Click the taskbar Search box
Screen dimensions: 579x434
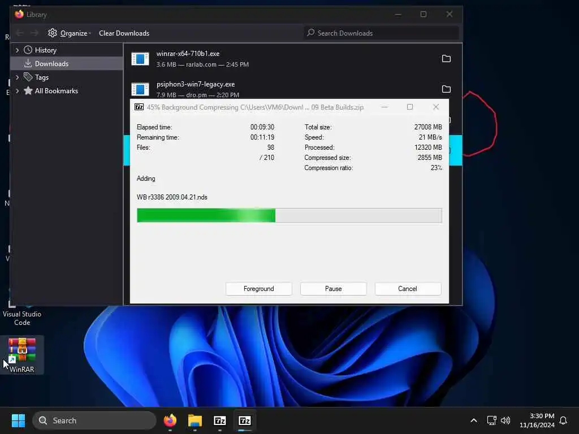coord(94,420)
